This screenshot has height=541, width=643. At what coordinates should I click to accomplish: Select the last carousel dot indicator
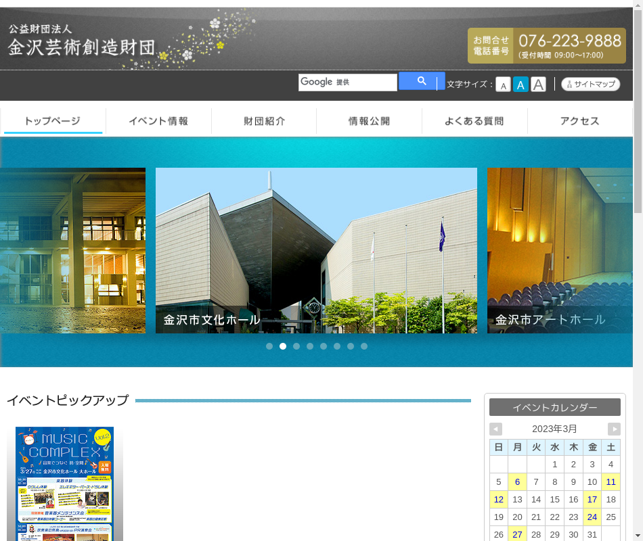tap(364, 346)
